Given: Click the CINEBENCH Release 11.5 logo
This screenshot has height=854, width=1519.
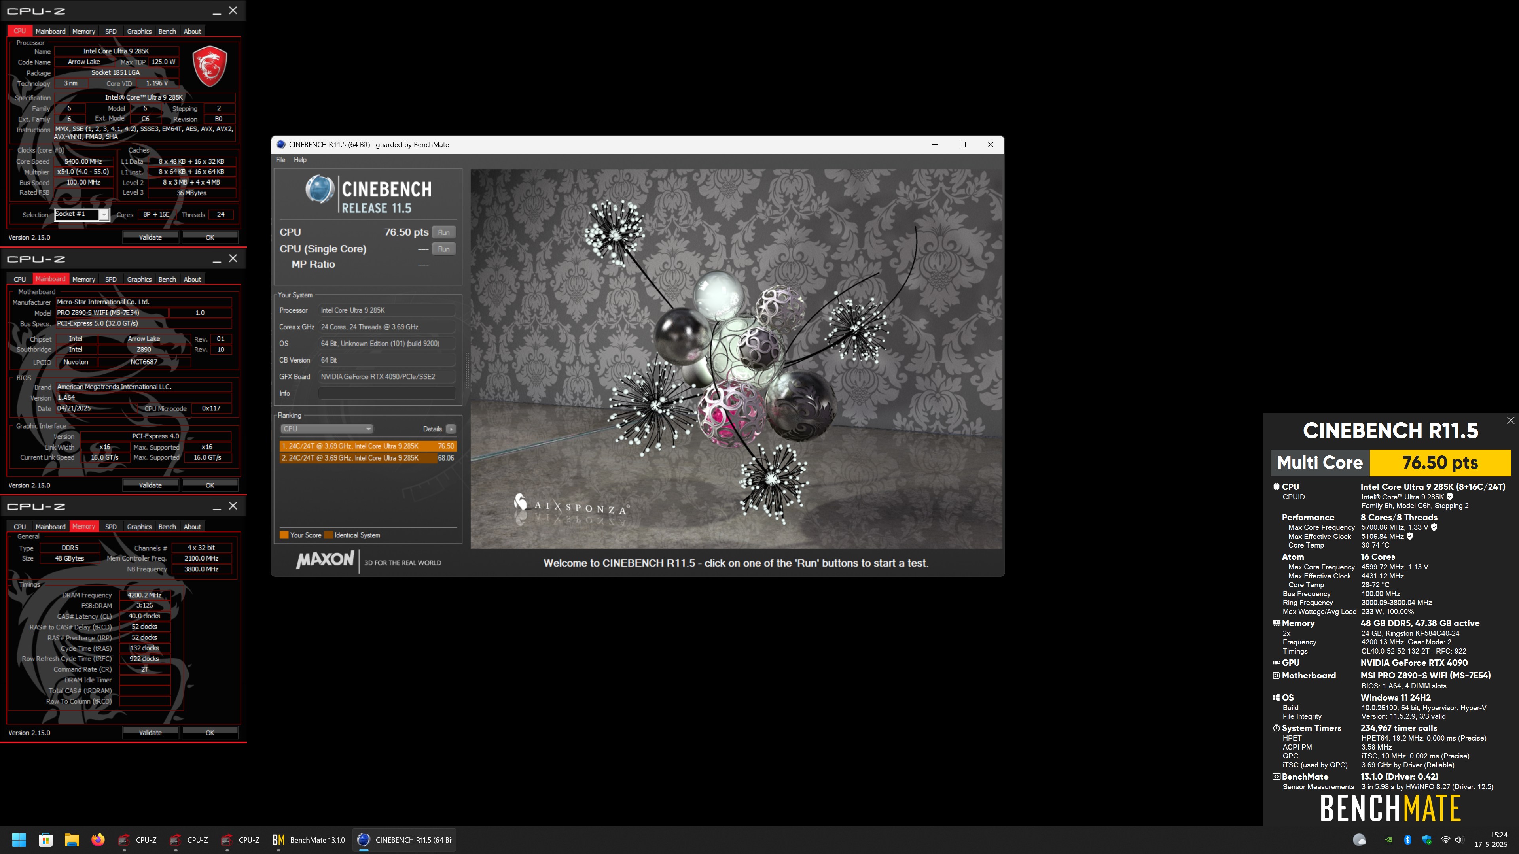Looking at the screenshot, I should pos(369,194).
